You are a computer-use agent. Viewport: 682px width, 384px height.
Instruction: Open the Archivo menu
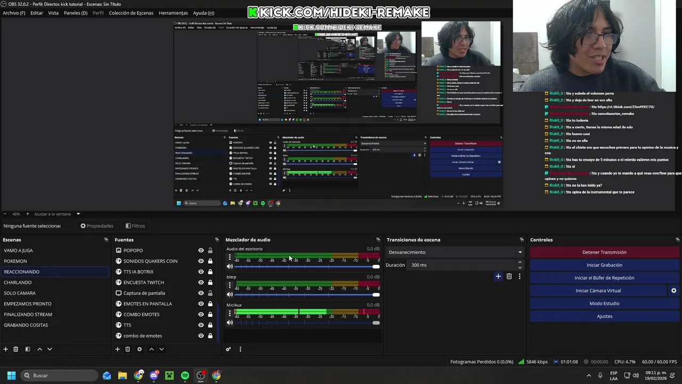pos(14,13)
